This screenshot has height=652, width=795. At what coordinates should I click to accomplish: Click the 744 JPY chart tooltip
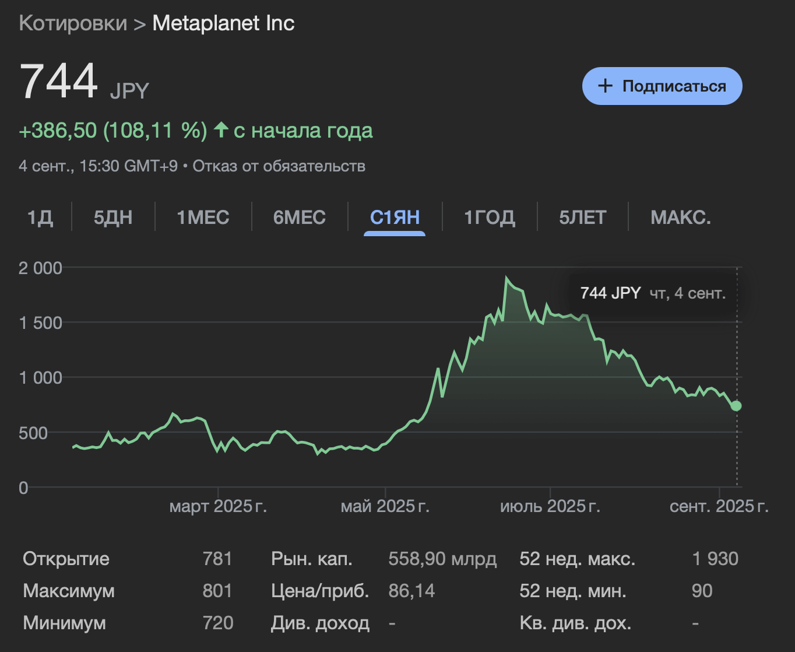point(653,293)
